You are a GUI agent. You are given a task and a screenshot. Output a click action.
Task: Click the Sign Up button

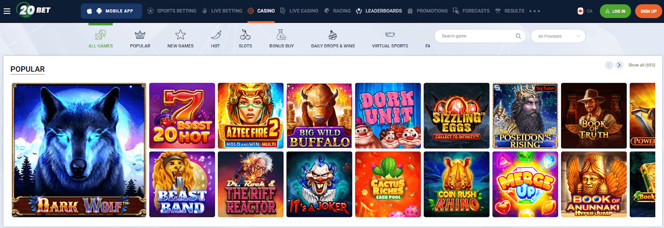[649, 11]
